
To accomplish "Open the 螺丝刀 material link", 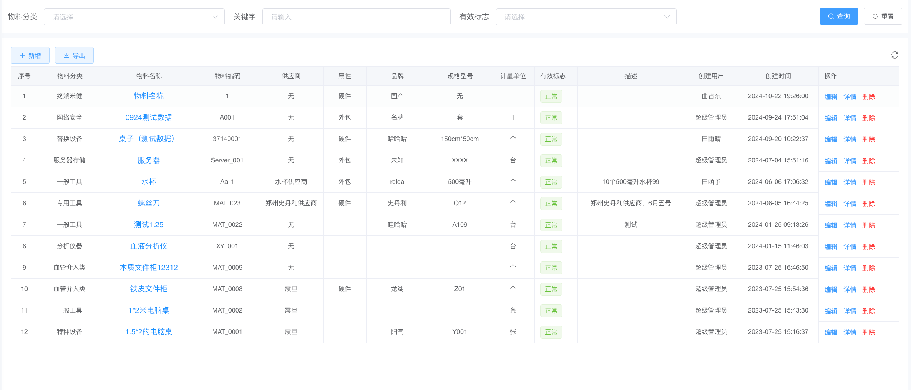I will click(149, 203).
